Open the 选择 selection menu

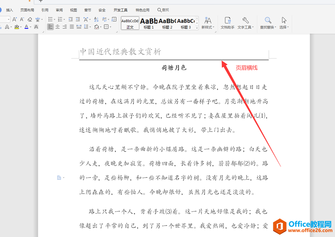pyautogui.click(x=284, y=23)
